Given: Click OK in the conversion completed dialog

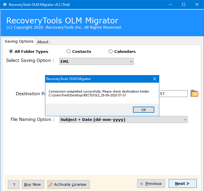Looking at the screenshot, I should tap(144, 110).
